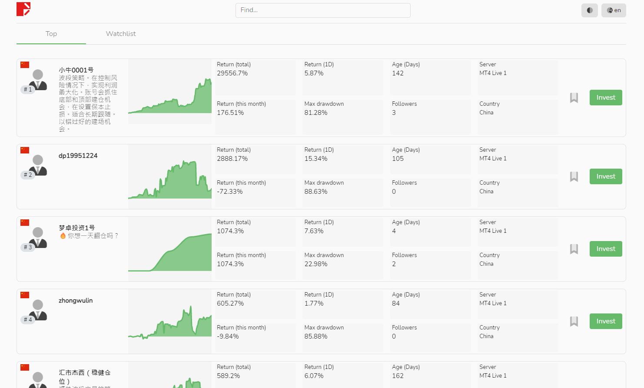Click the avatar of rank #1 trader

(38, 80)
